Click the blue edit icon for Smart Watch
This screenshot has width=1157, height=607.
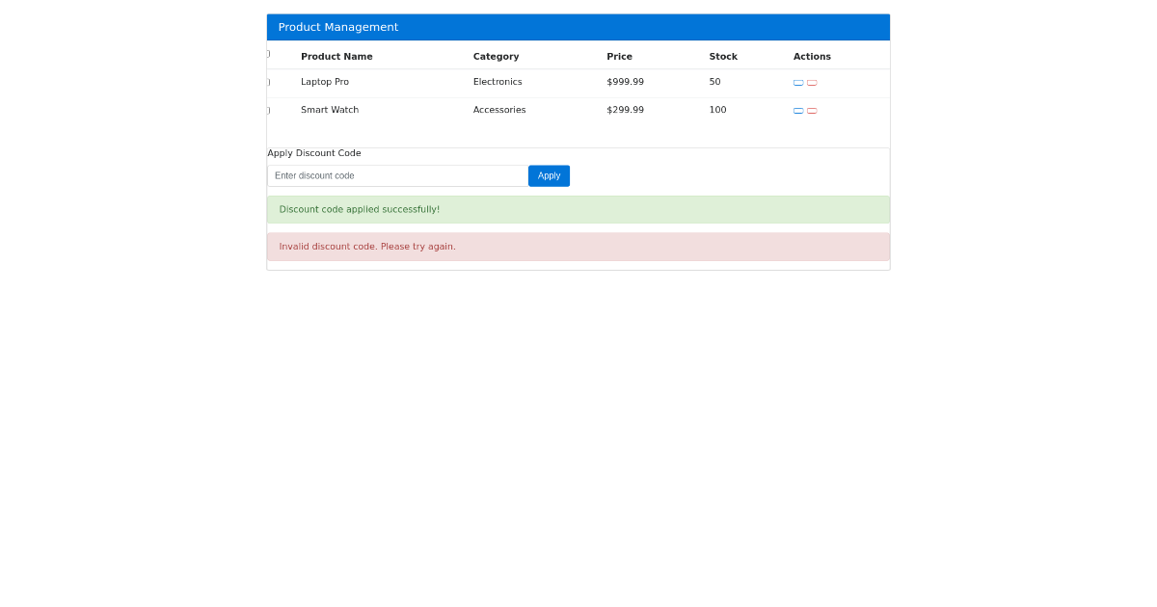click(x=798, y=110)
